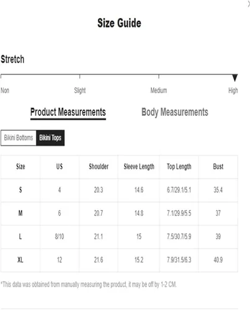Click the Top Length column header

tap(179, 167)
